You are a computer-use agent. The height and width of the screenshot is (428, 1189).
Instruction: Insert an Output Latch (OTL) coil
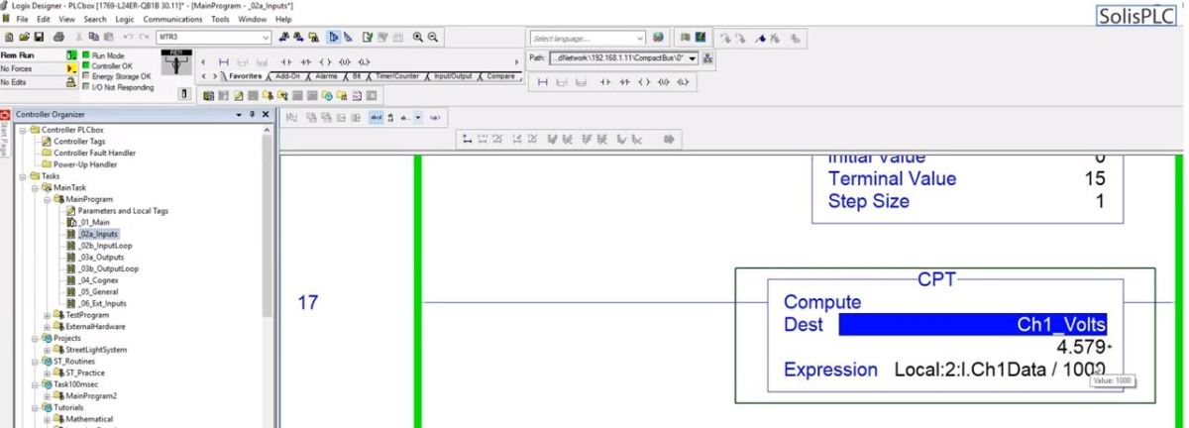click(x=364, y=61)
